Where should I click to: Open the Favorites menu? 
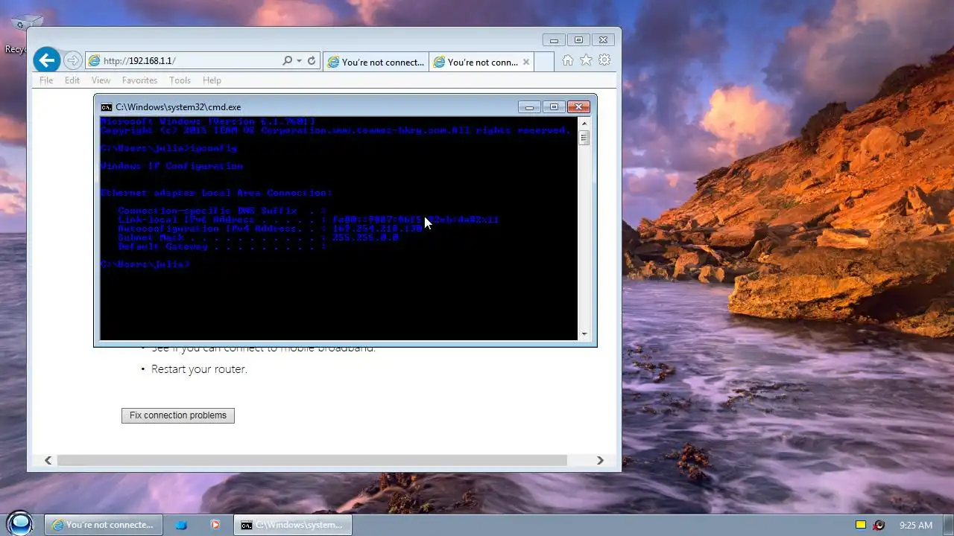(x=140, y=80)
